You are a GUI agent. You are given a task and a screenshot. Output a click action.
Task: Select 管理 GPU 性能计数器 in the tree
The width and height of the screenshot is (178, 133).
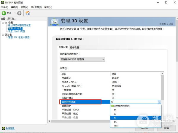[x=19, y=37]
